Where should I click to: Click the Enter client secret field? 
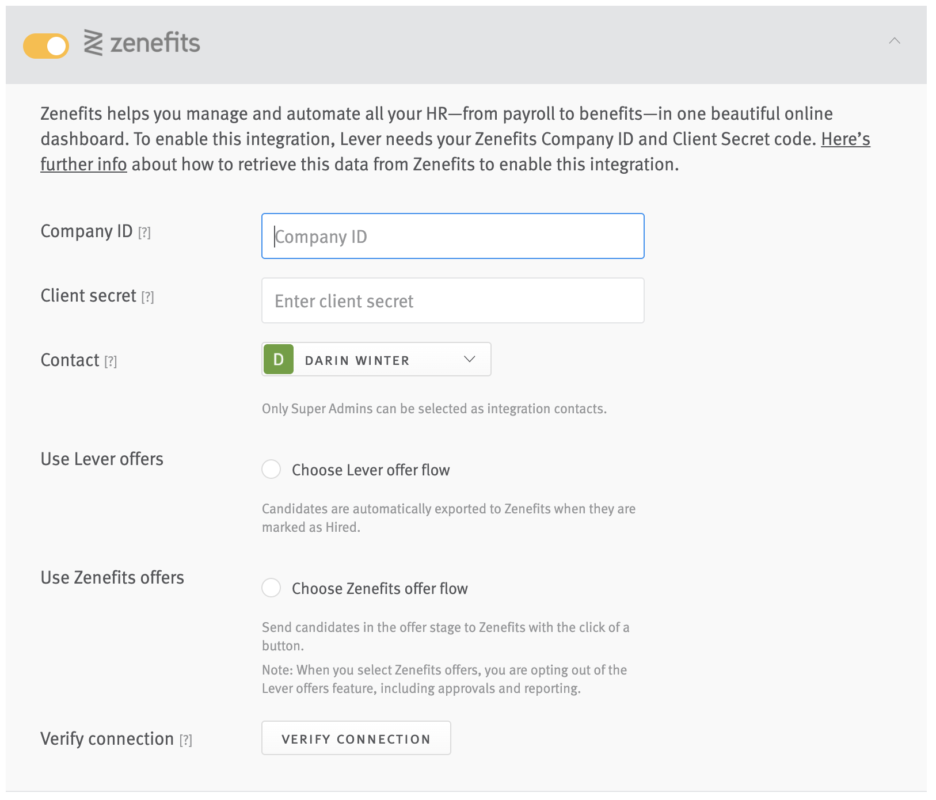pyautogui.click(x=452, y=301)
